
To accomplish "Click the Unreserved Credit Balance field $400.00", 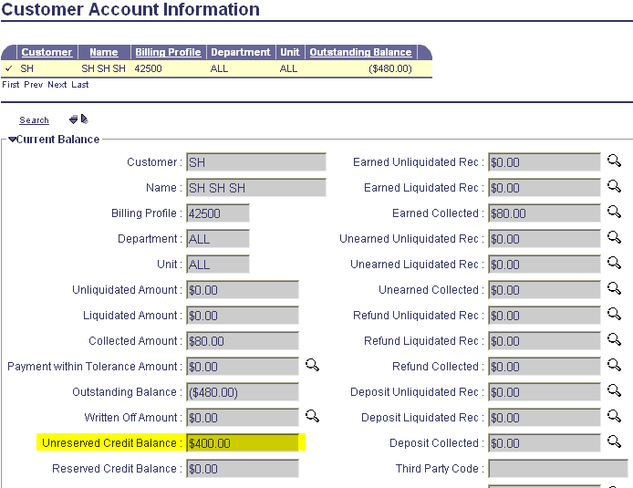I will tap(243, 443).
